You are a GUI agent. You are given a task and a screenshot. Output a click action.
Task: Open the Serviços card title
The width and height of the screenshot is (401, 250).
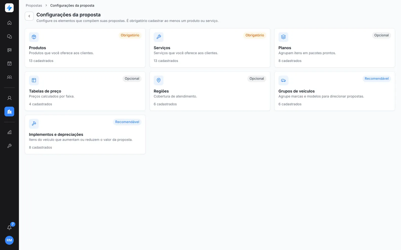162,48
